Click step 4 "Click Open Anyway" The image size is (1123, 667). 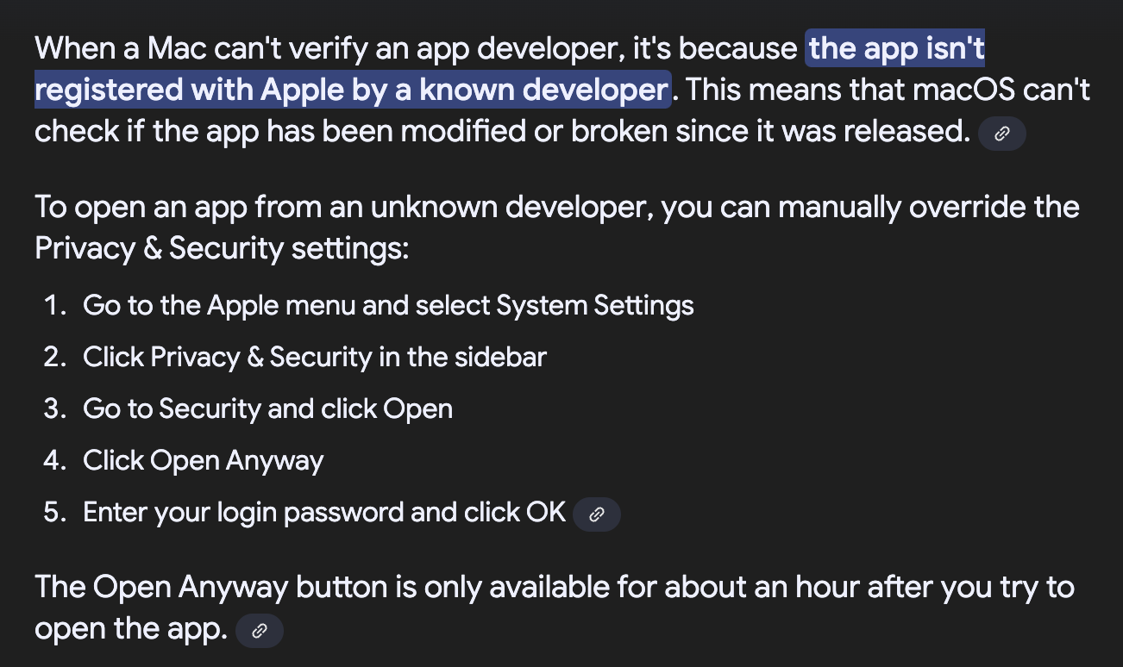tap(203, 460)
